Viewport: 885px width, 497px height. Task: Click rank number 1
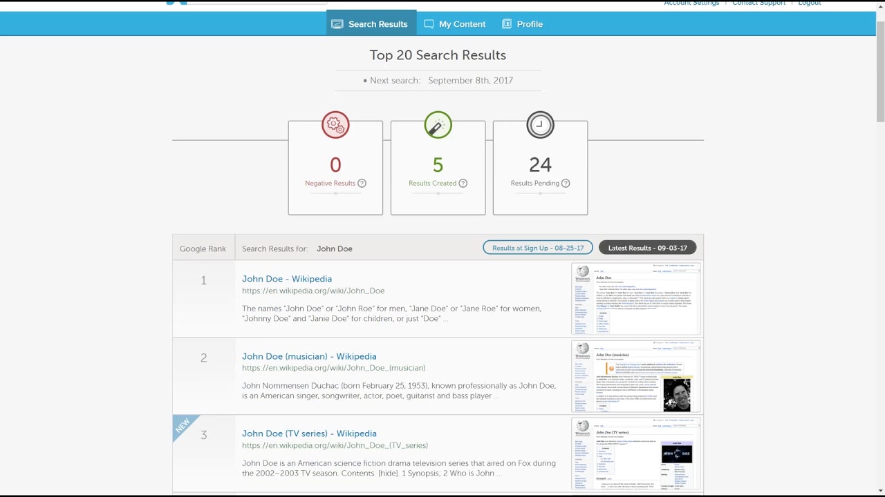pyautogui.click(x=203, y=280)
